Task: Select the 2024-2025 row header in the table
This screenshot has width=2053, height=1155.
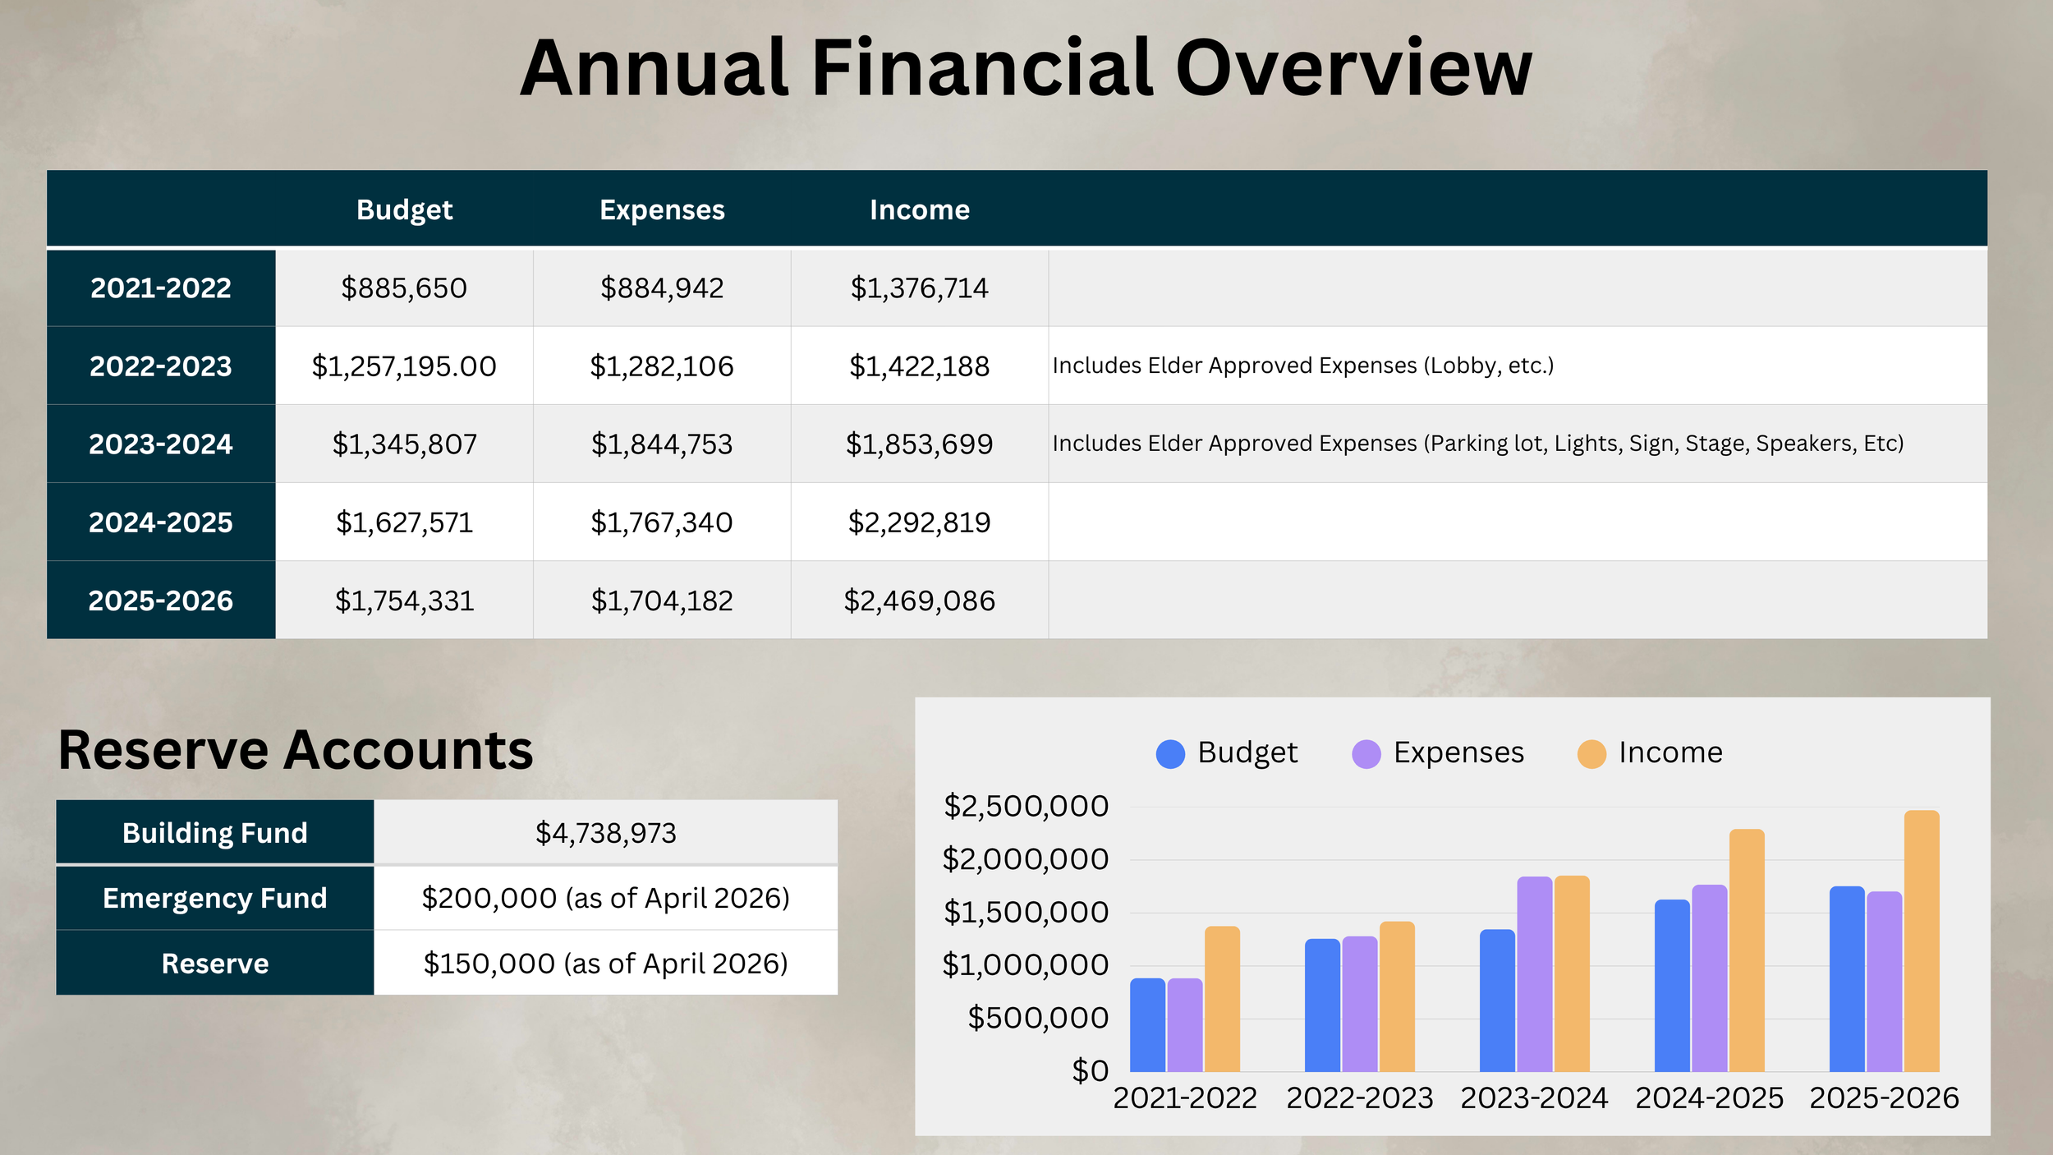Action: (161, 522)
